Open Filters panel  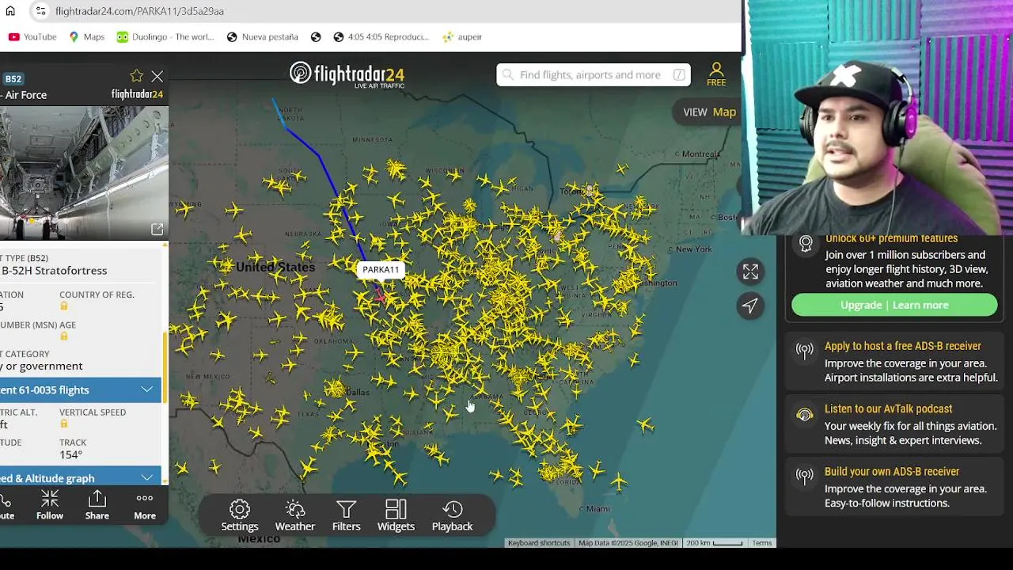pos(346,515)
